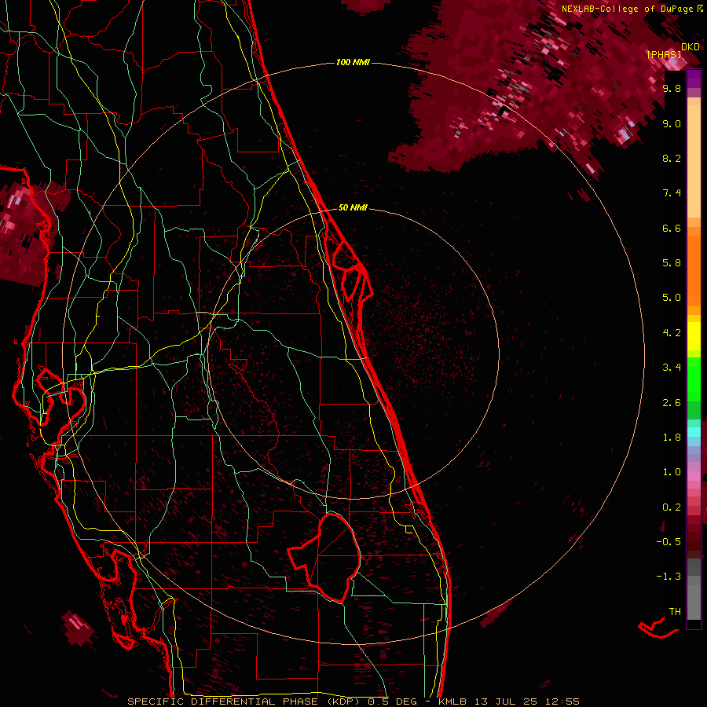707x707 pixels.
Task: Select the 8.2 value on the color scale
Action: (672, 158)
